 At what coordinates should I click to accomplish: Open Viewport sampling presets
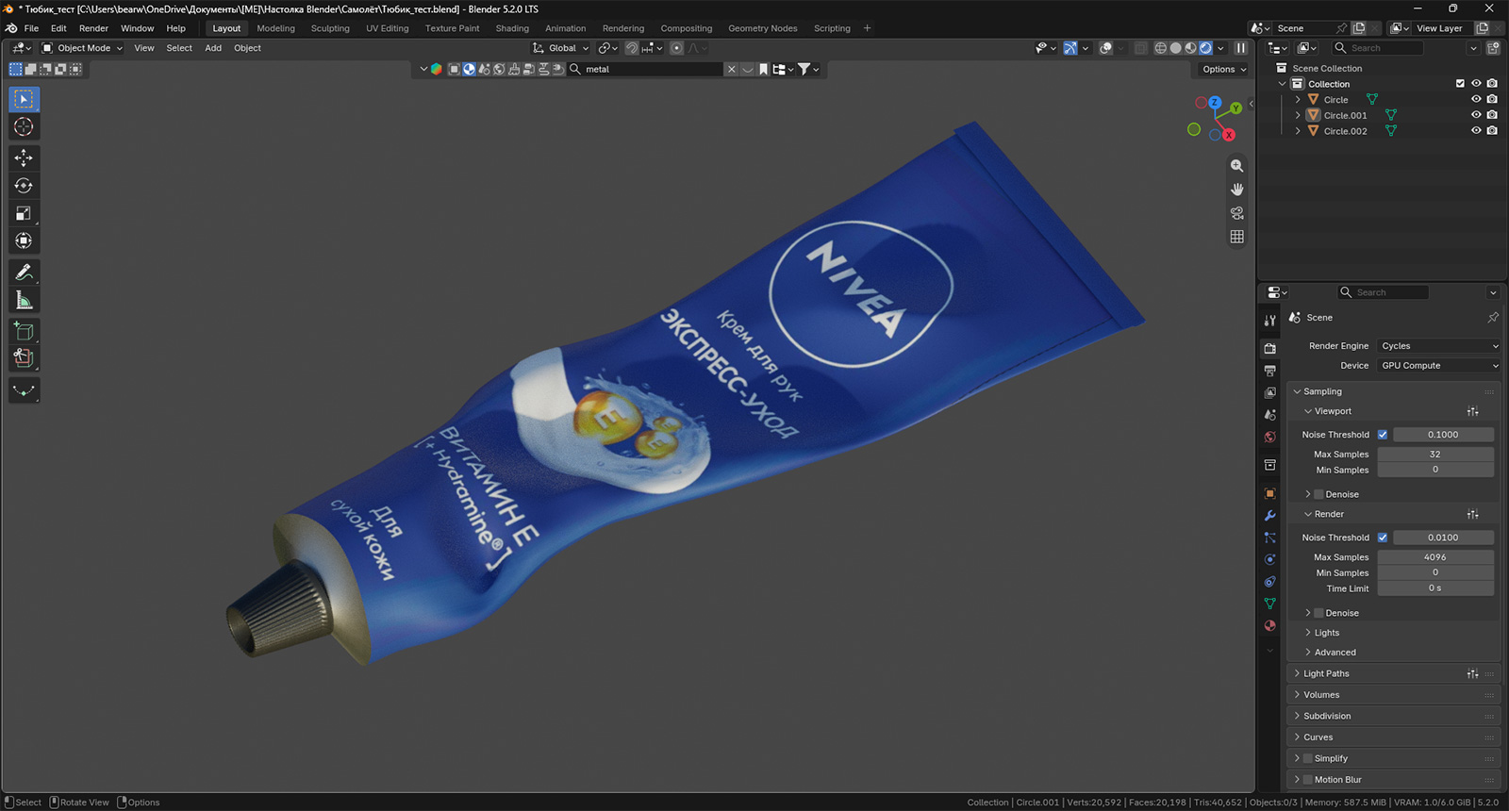pos(1472,411)
